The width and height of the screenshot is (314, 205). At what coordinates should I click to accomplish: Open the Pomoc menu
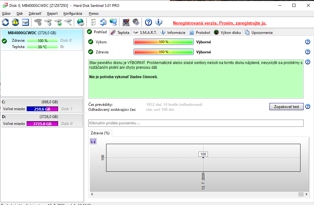coord(94,13)
